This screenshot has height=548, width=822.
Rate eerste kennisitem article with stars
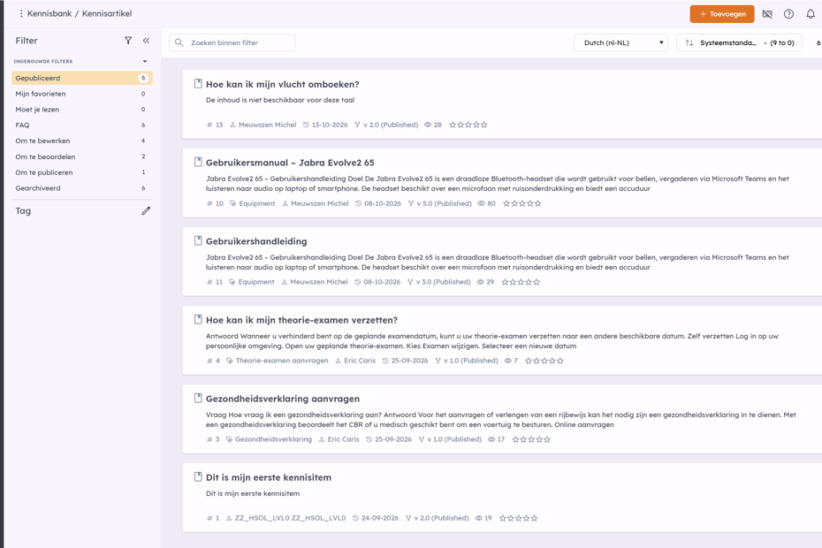[x=519, y=518]
